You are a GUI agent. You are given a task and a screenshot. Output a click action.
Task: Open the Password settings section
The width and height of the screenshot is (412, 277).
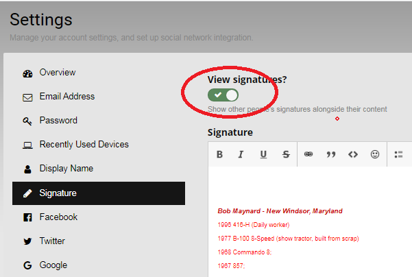pos(58,121)
